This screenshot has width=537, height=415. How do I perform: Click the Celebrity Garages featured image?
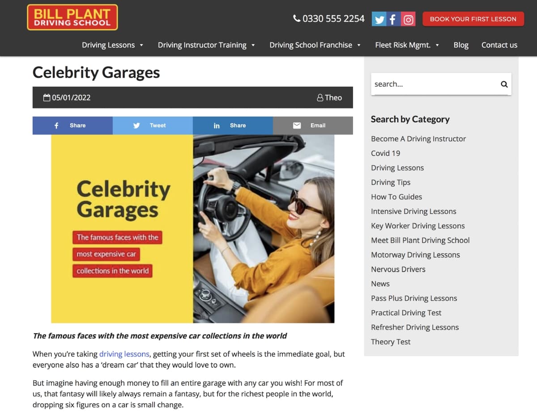[x=193, y=229]
